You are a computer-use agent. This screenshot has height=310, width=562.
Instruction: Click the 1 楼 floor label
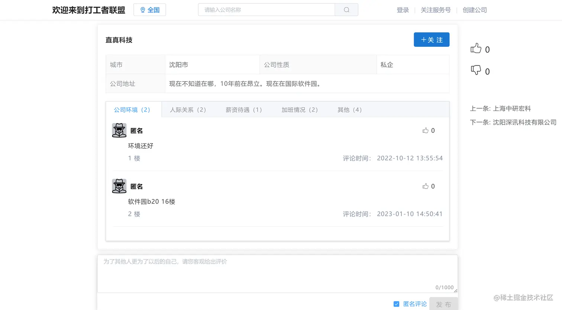[134, 158]
